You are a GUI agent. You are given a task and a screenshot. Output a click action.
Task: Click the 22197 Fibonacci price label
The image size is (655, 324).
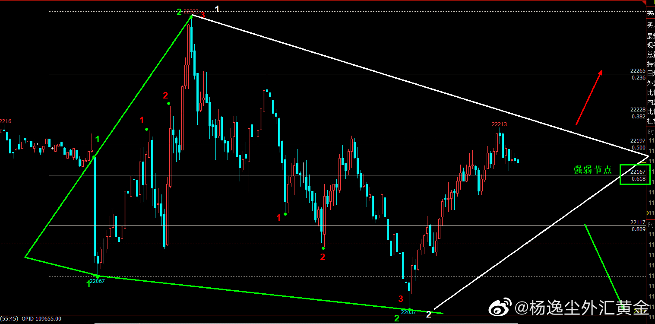[638, 141]
